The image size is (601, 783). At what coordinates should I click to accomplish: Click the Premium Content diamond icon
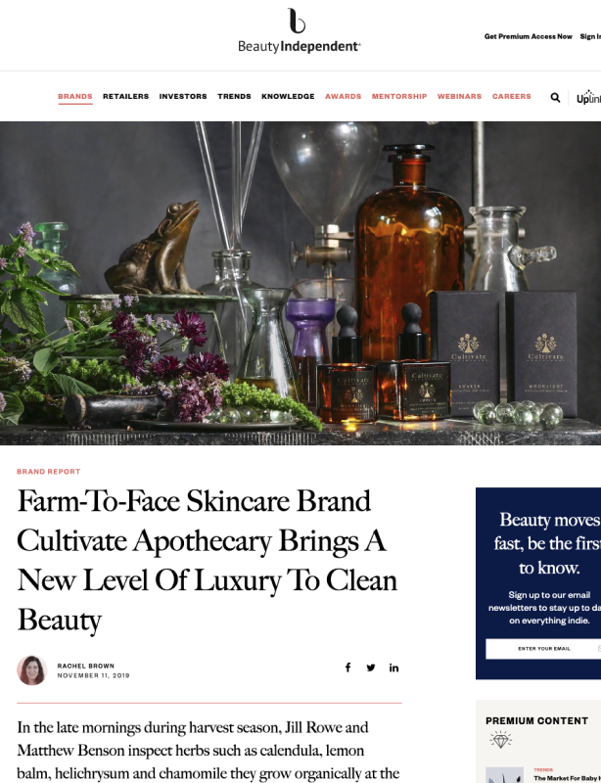click(500, 740)
